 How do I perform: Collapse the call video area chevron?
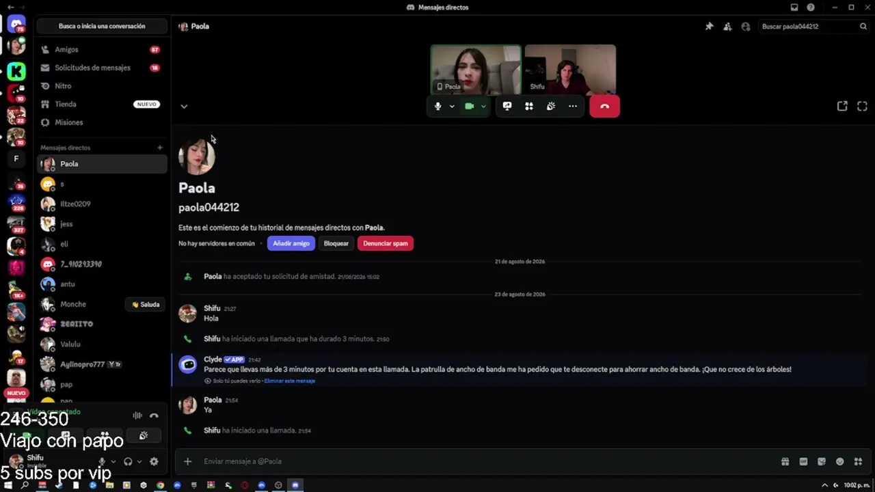tap(184, 106)
